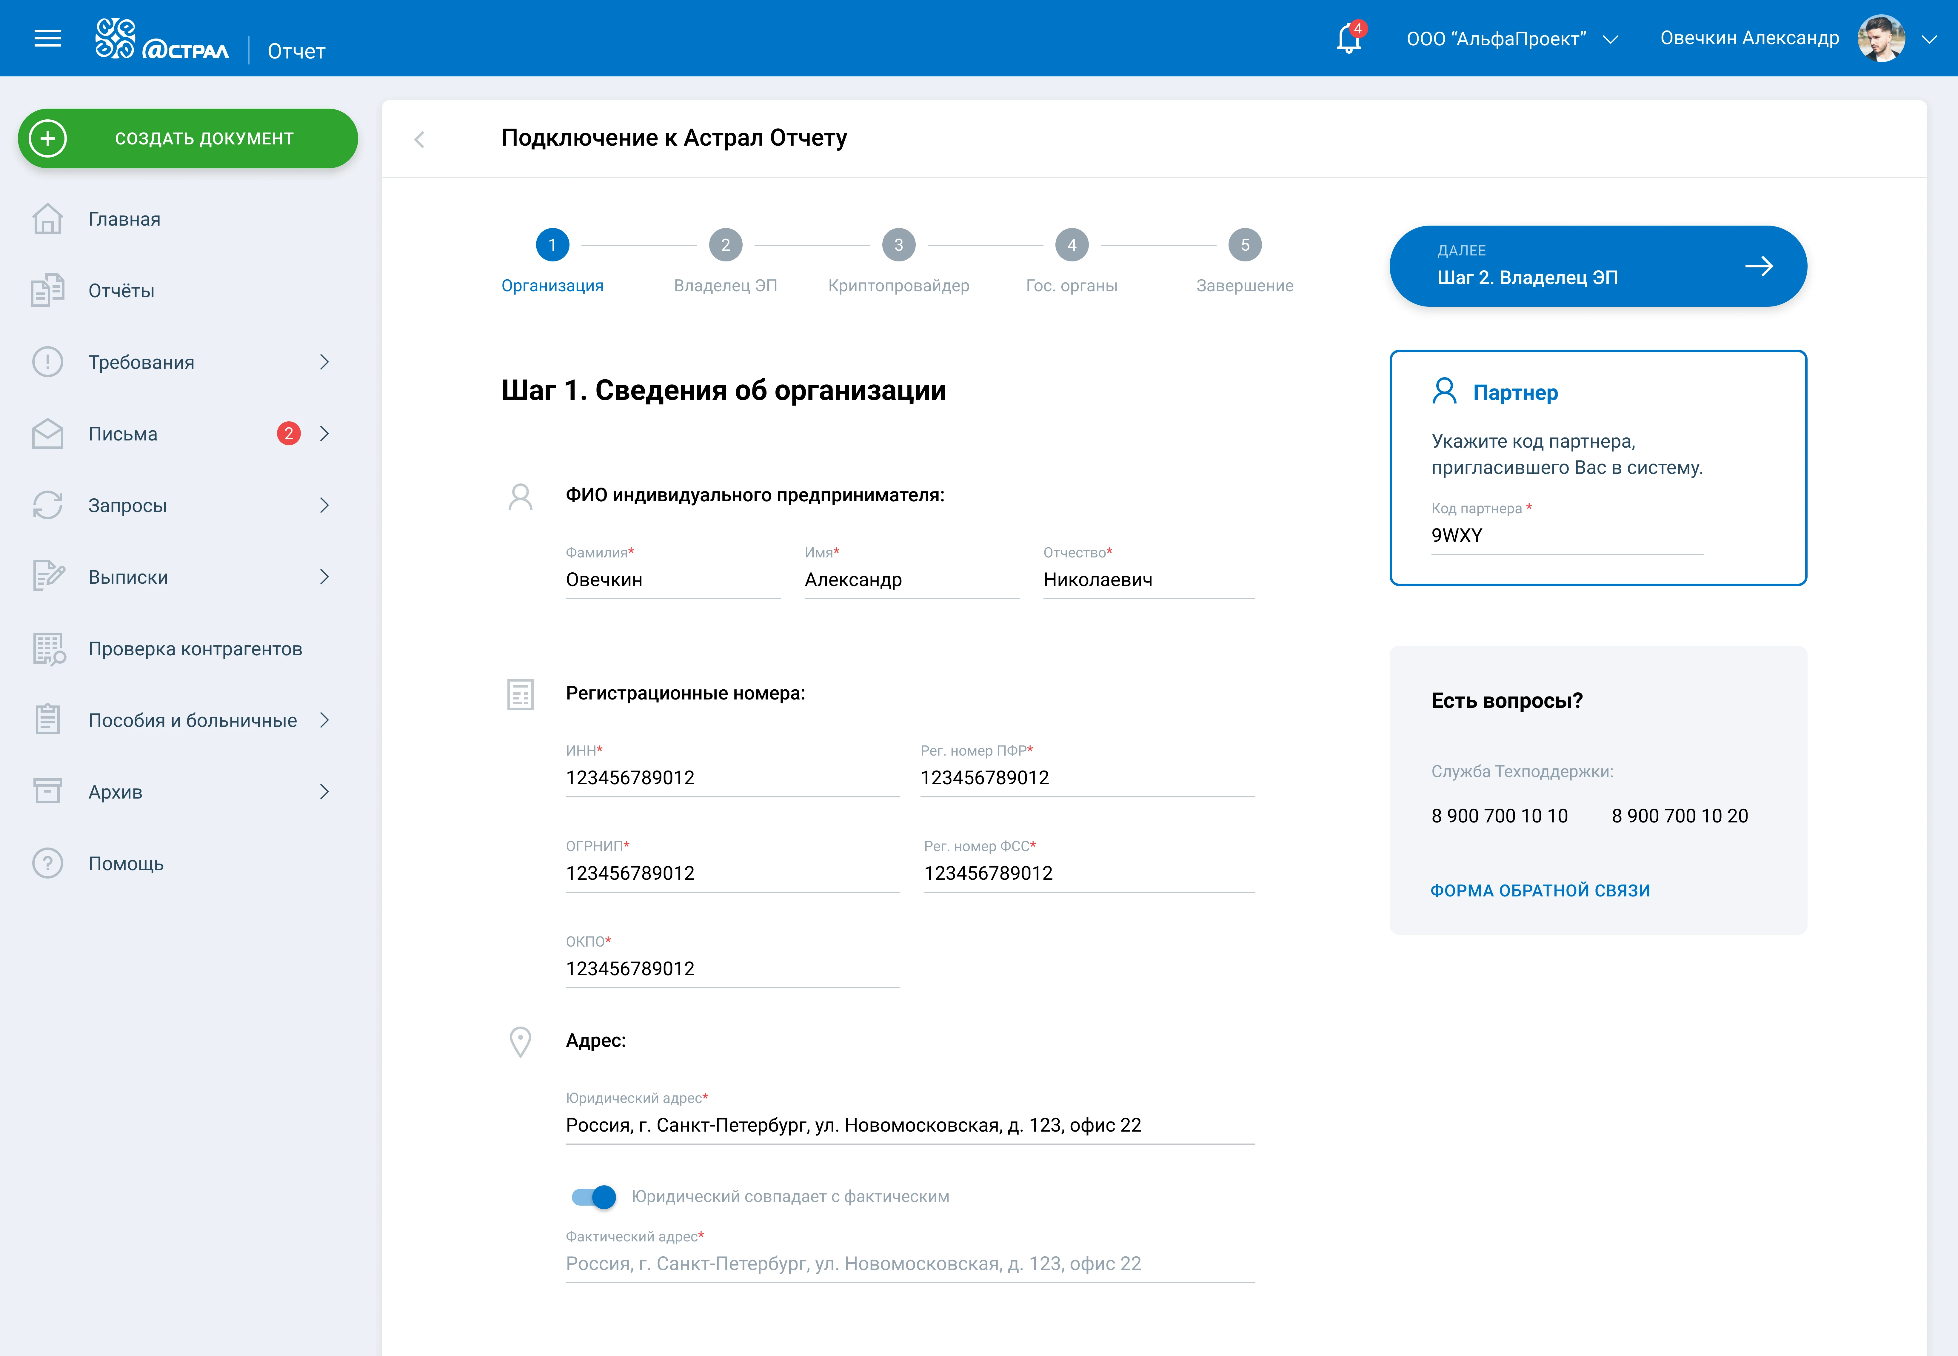Click the Помощь question mark icon

click(x=47, y=863)
